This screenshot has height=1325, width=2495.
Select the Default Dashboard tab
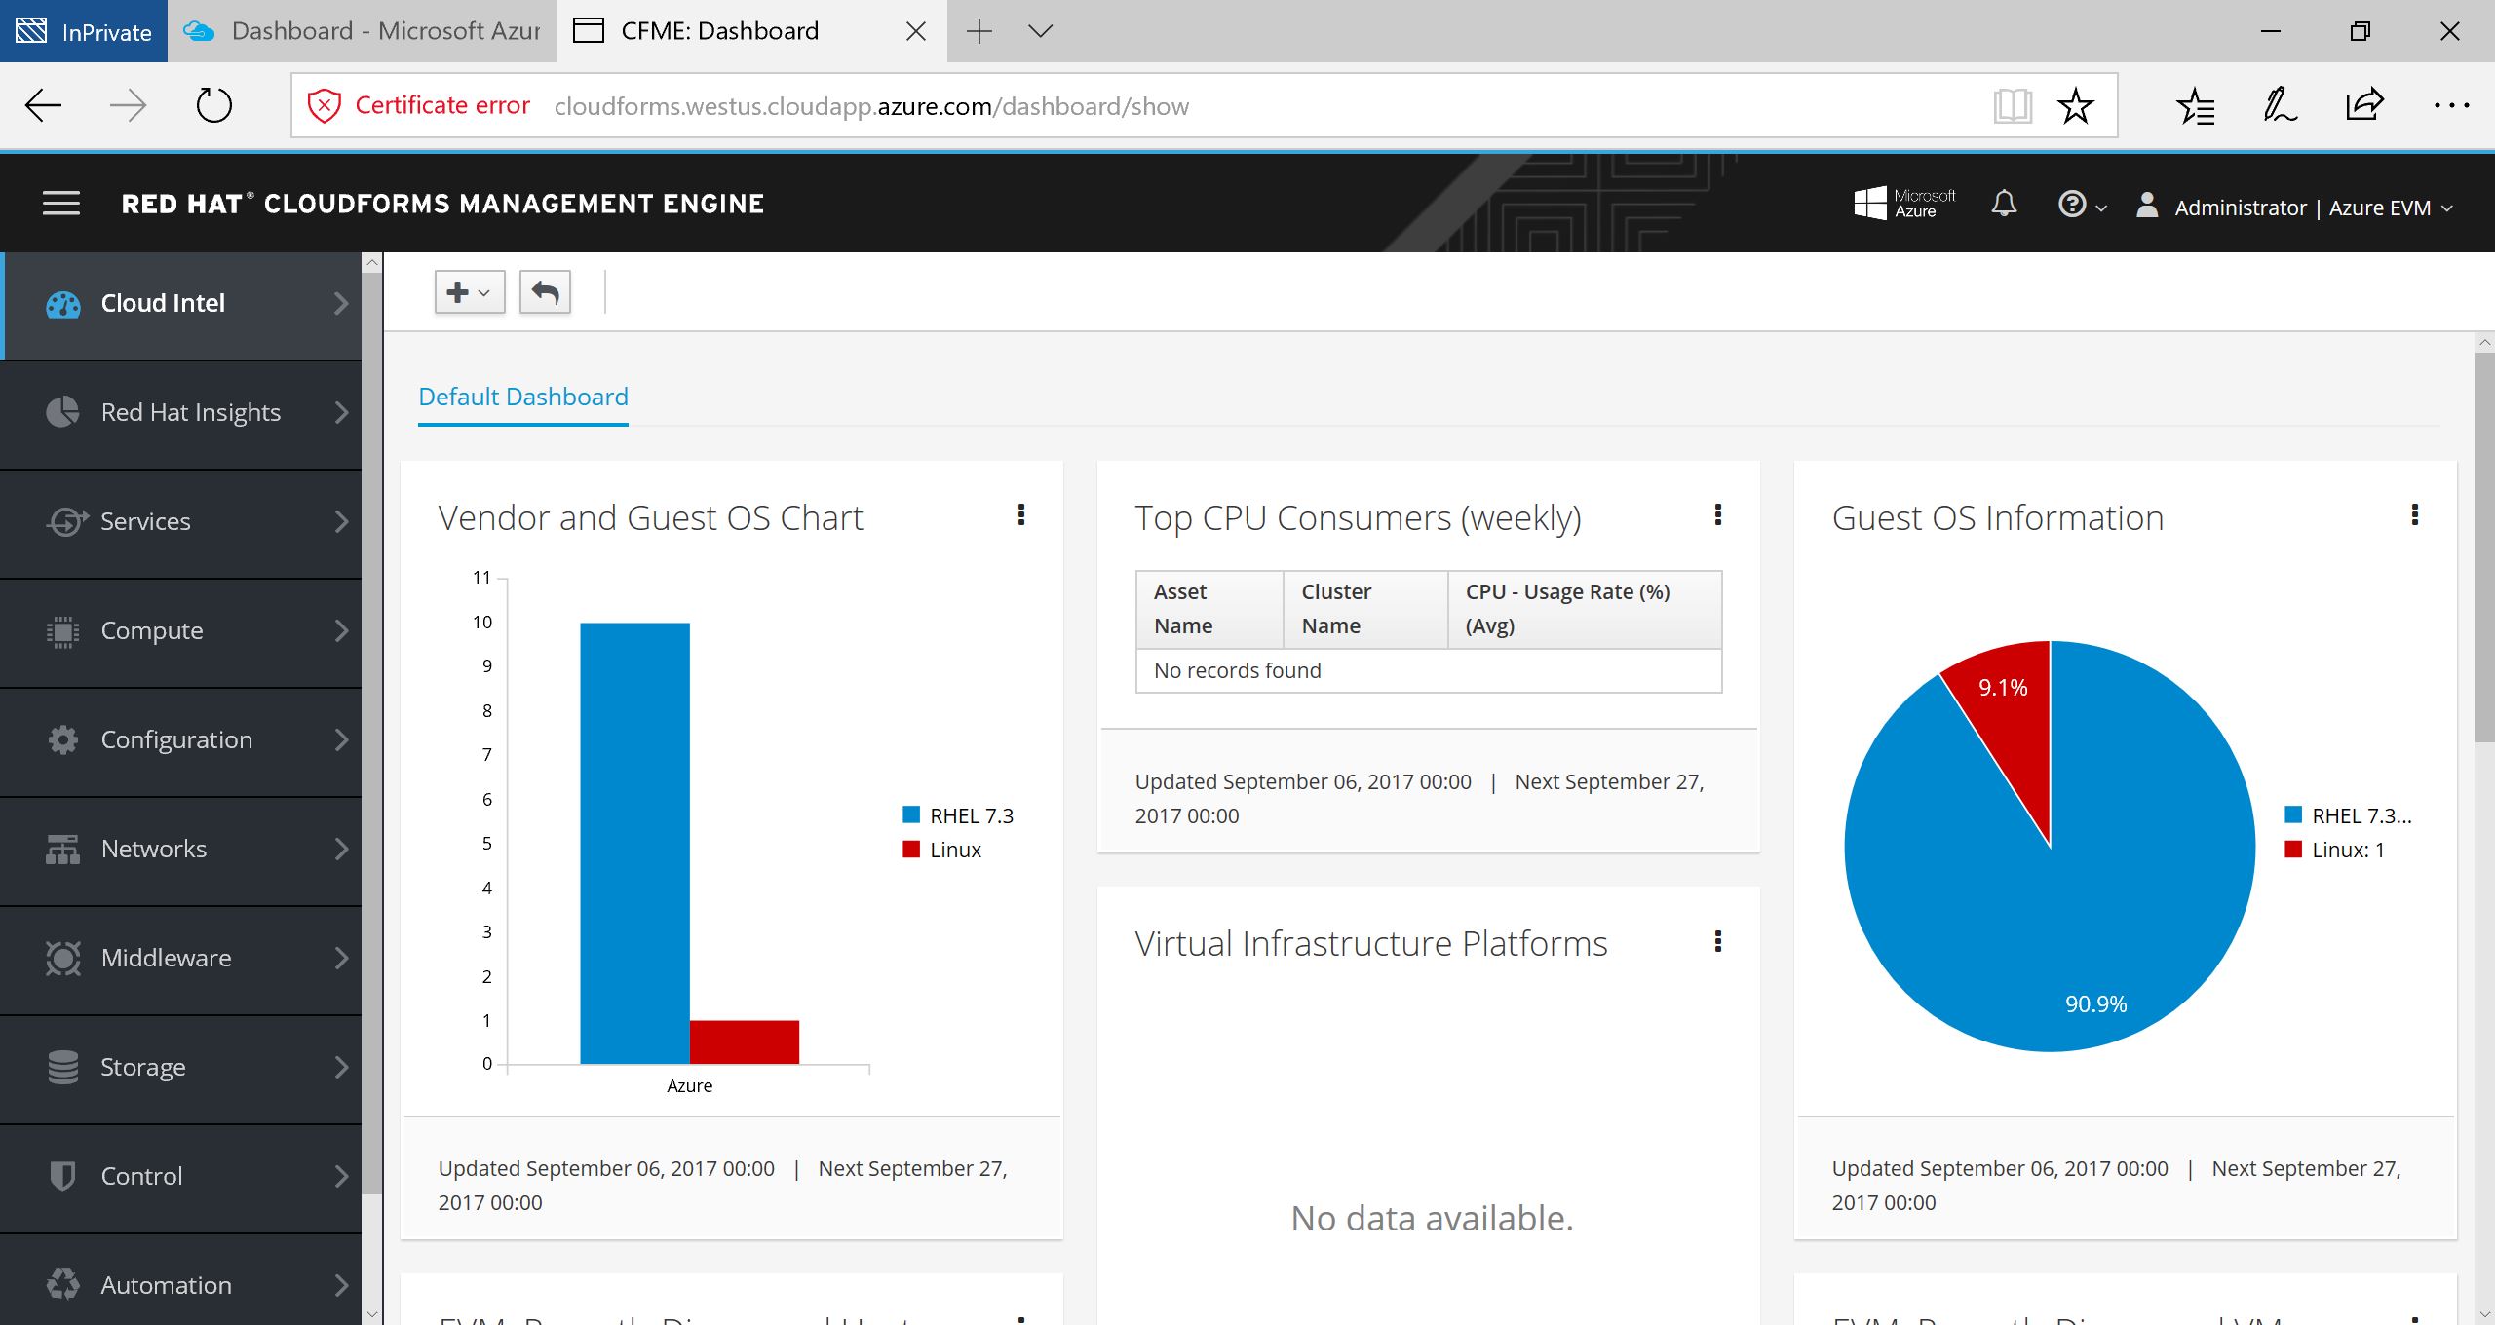[522, 397]
